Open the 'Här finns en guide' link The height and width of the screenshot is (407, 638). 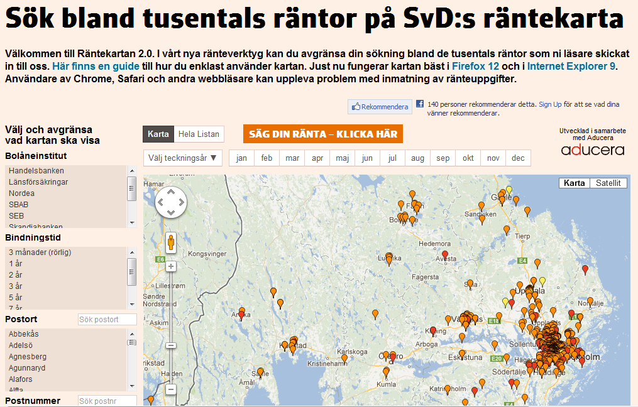(x=96, y=67)
